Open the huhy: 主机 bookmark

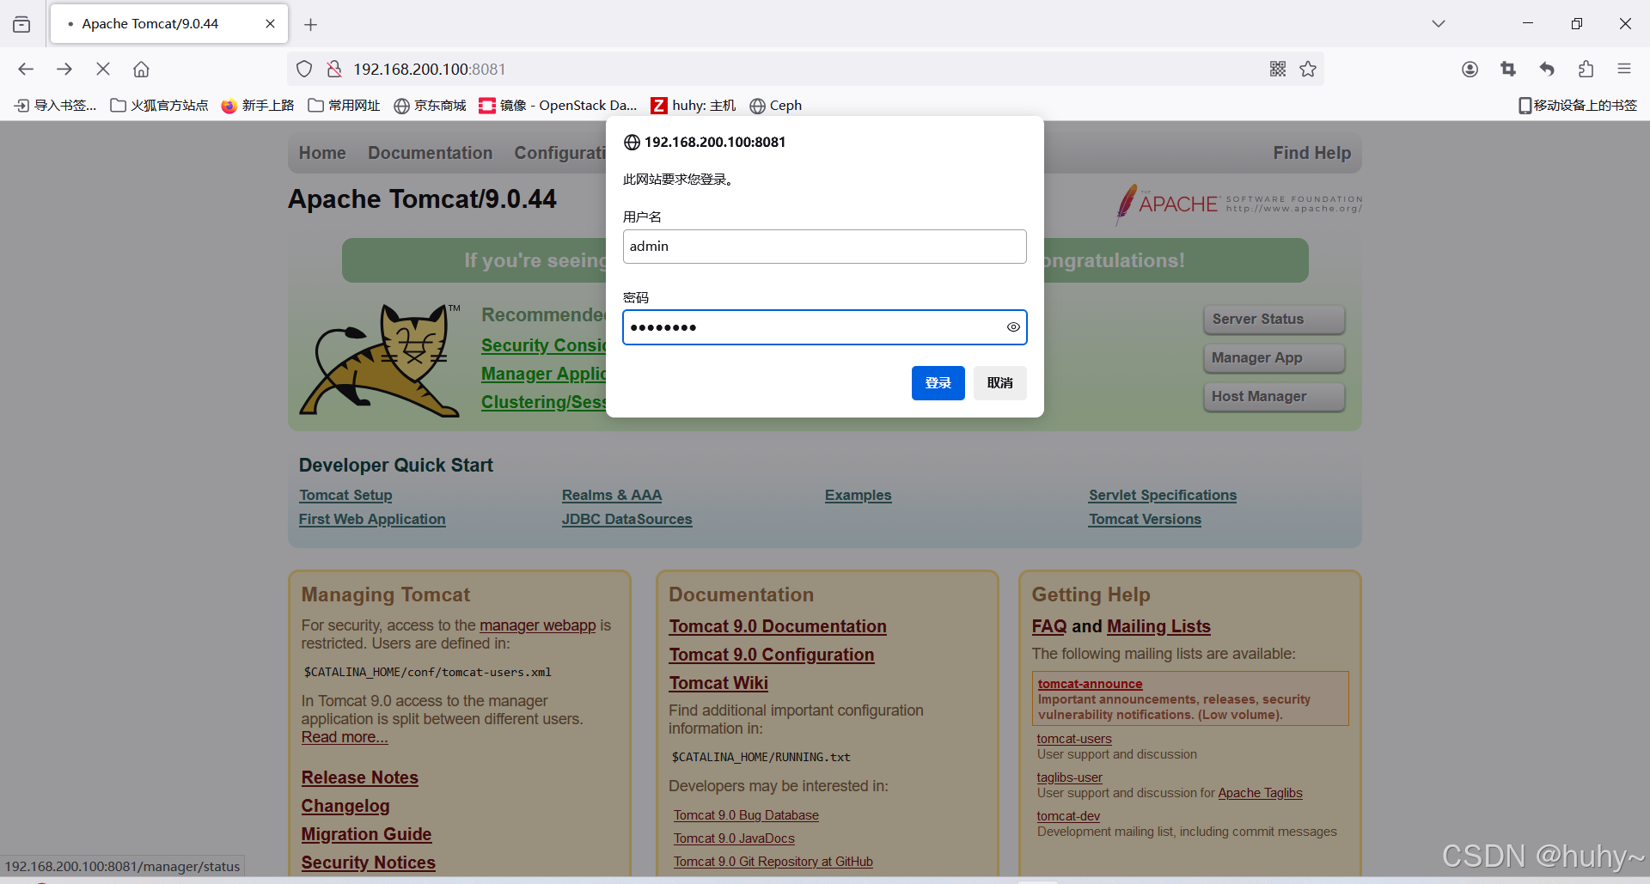[694, 105]
